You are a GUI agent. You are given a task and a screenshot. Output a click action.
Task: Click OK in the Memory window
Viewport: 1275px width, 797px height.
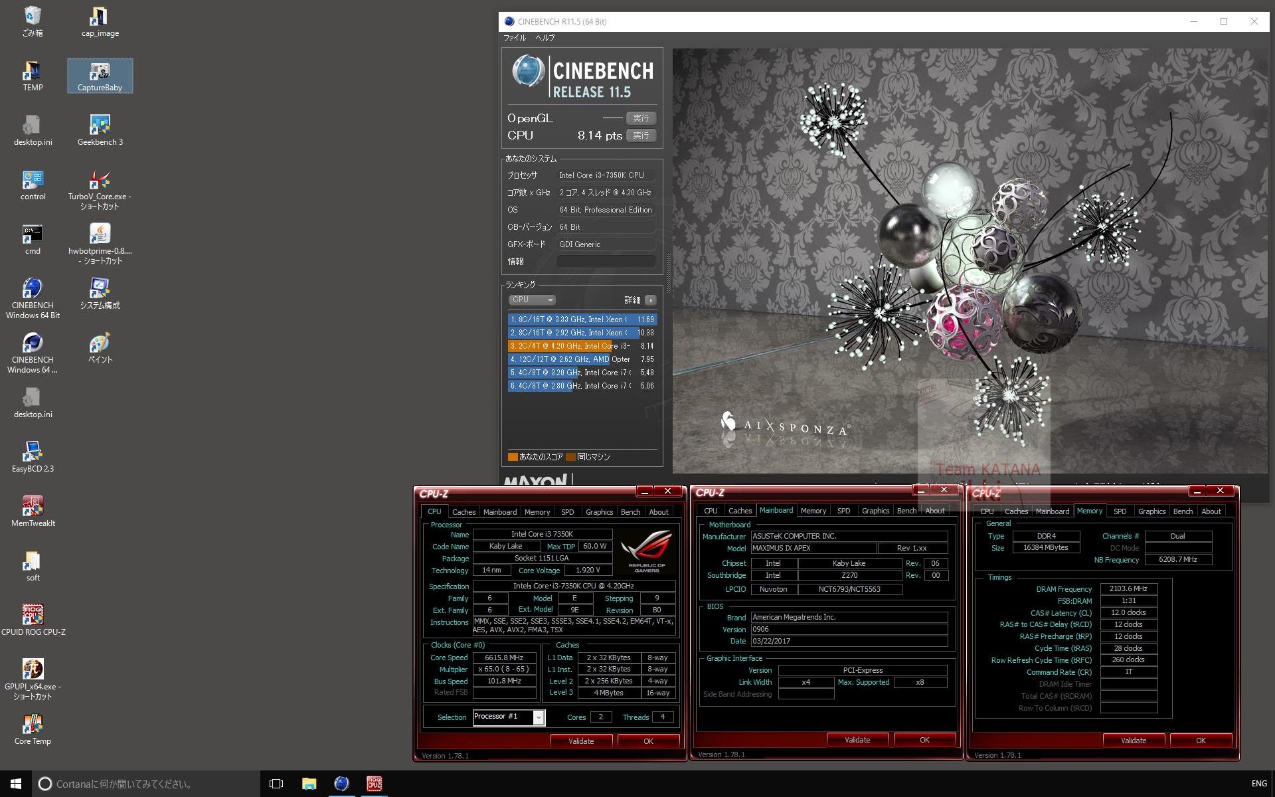click(1201, 741)
